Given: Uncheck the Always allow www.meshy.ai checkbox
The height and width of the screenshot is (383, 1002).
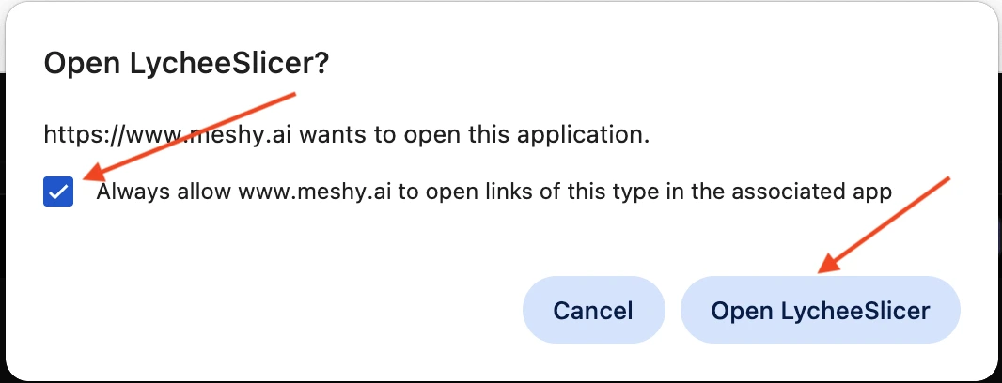Looking at the screenshot, I should [58, 192].
